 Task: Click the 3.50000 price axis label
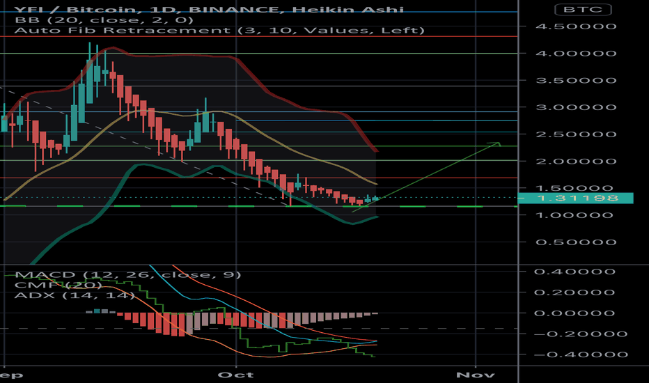point(576,80)
